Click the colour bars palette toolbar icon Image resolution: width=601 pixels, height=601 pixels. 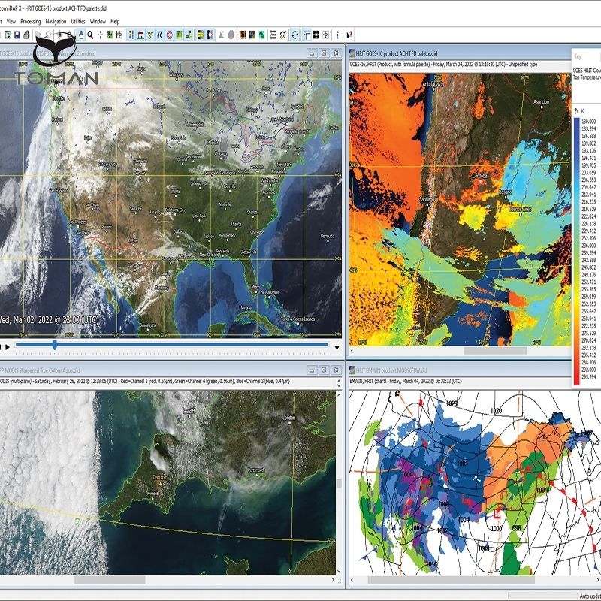click(131, 35)
